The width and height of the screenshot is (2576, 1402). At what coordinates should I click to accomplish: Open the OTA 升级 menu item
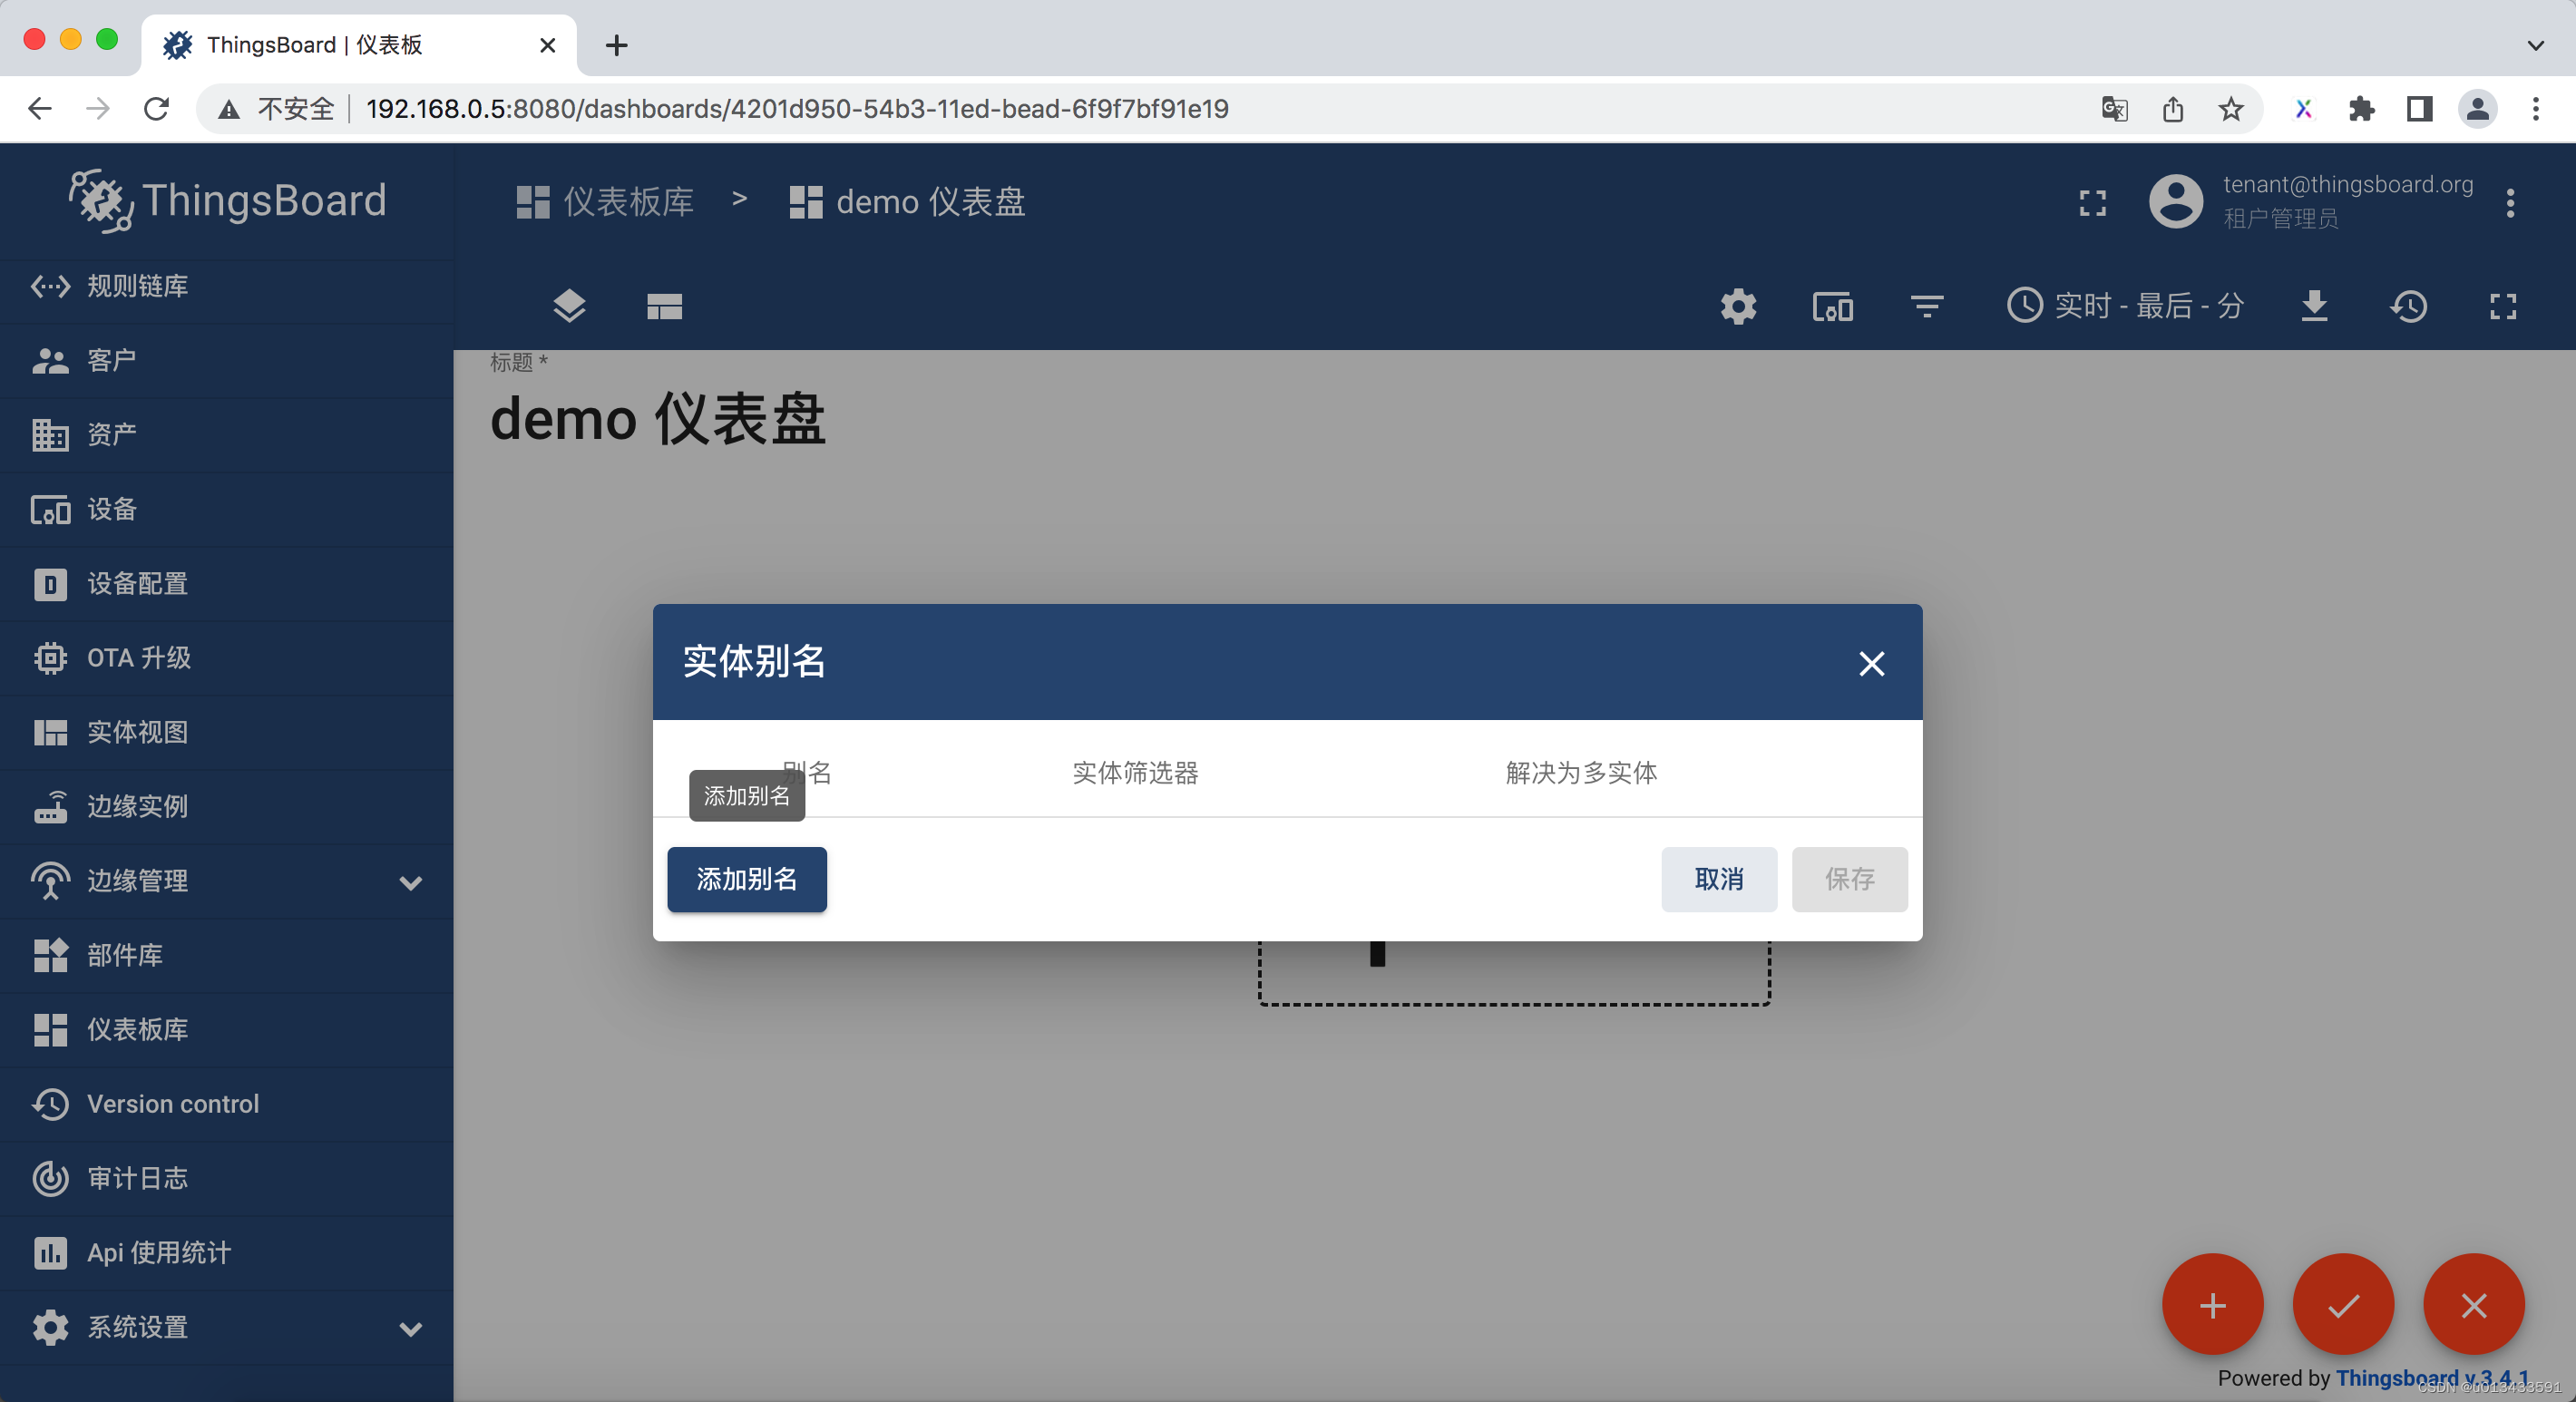(226, 657)
